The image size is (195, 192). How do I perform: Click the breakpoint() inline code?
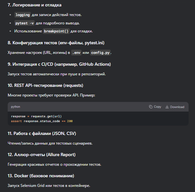click(56, 31)
